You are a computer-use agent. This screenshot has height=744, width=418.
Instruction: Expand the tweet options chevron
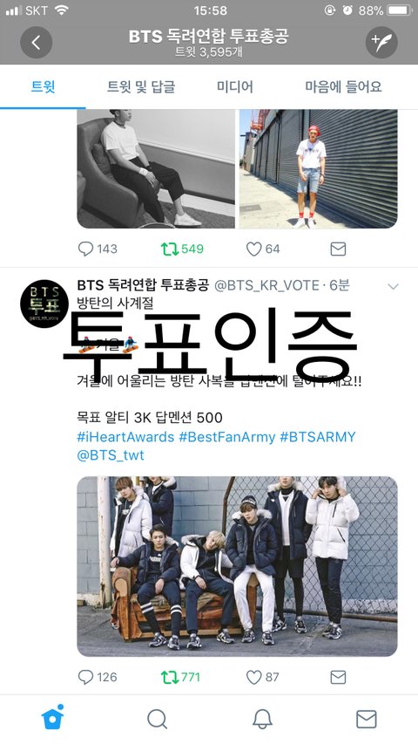tap(393, 287)
